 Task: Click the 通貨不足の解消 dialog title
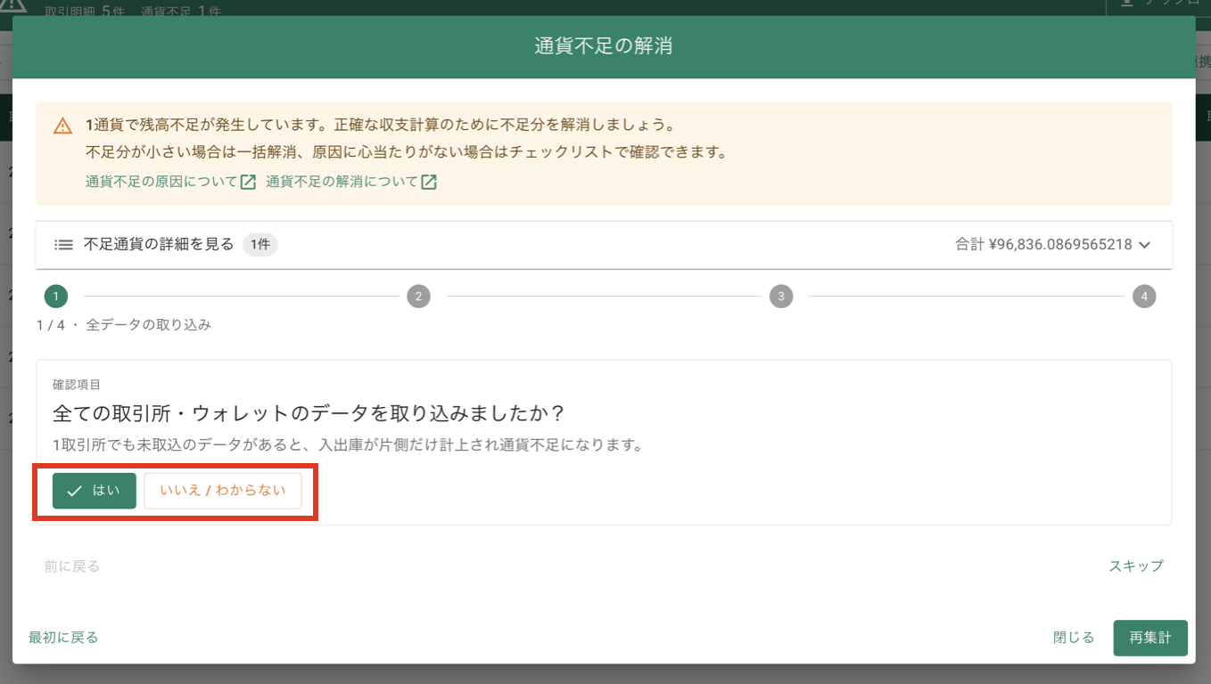click(604, 46)
